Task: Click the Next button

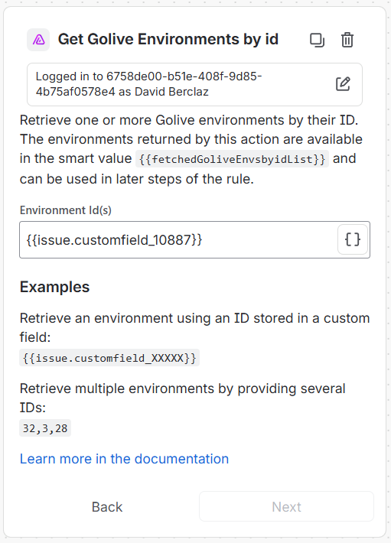Action: [x=286, y=506]
